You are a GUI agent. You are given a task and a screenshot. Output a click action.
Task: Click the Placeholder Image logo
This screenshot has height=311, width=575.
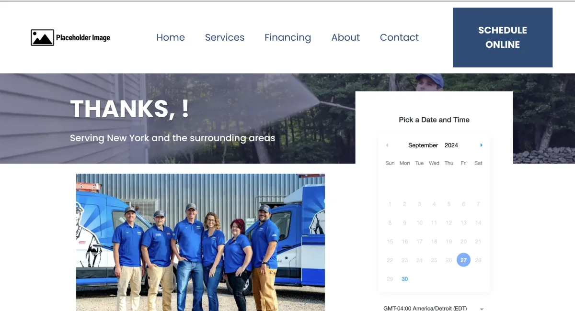[x=70, y=37]
